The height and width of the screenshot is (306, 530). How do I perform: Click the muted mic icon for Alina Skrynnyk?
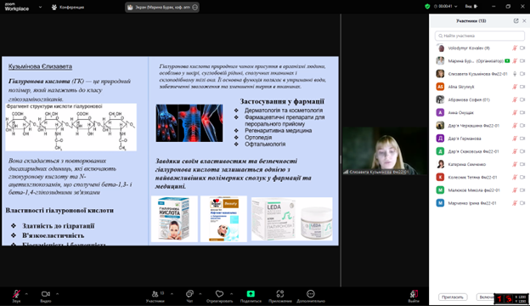[x=515, y=87]
